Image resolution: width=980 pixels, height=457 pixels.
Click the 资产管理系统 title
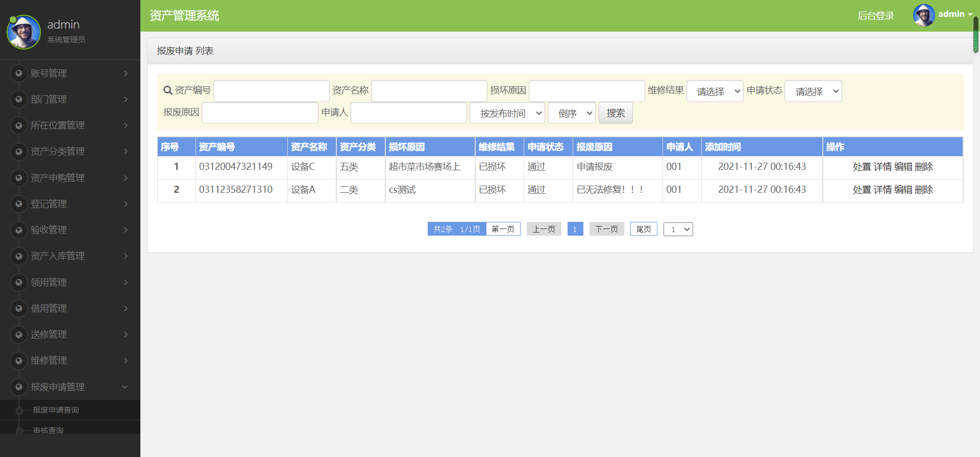coord(184,16)
